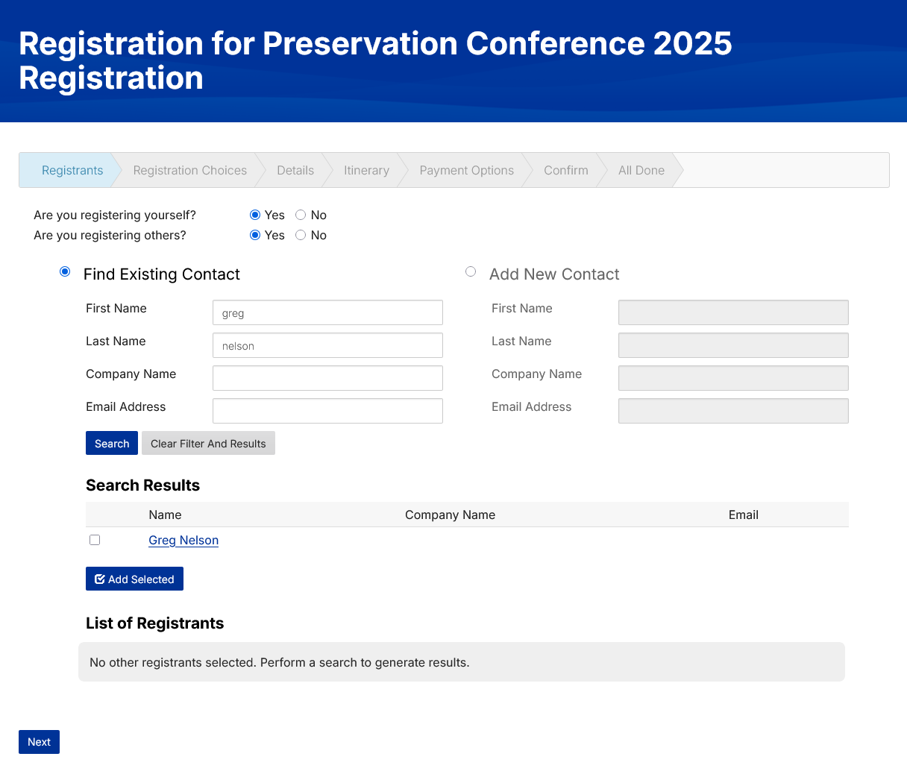This screenshot has width=907, height=777.
Task: Click the Add Selected checkmark icon
Action: pyautogui.click(x=100, y=579)
